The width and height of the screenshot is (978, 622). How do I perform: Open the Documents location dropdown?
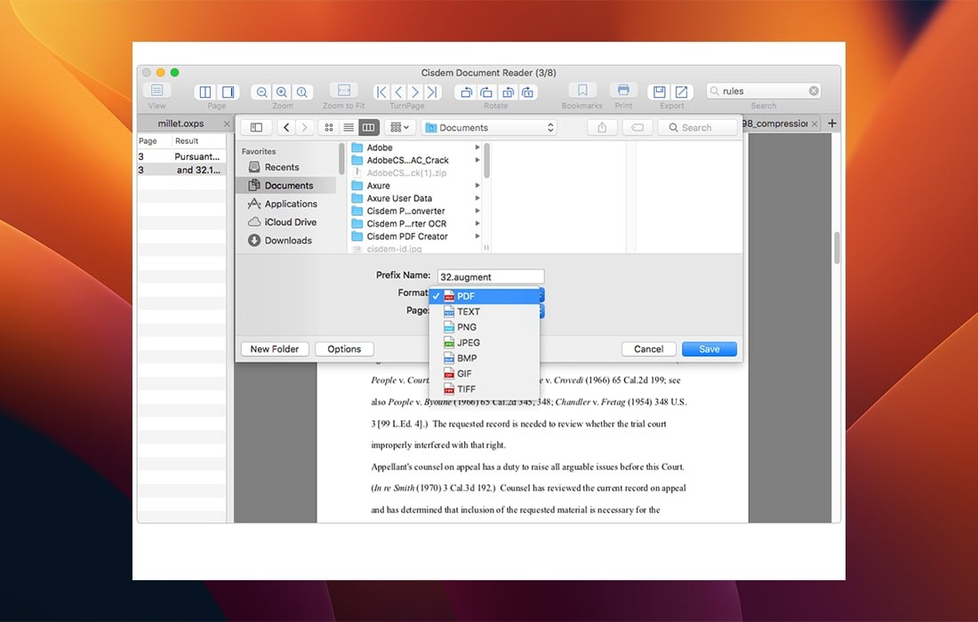coord(489,128)
